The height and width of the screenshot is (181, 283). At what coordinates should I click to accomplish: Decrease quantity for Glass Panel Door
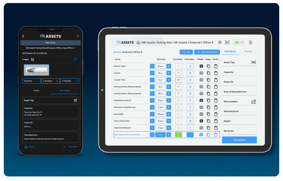[x=152, y=121]
